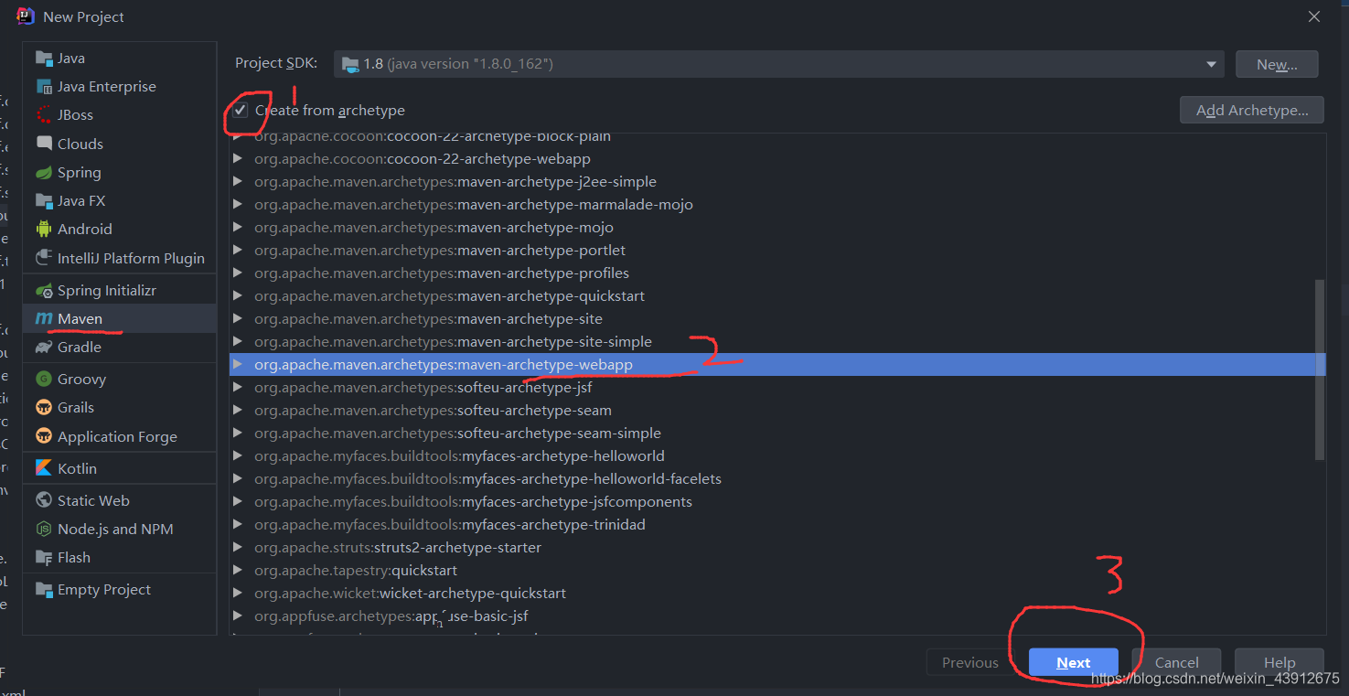Select myfaces-archetype-helloworld-facelets row
Screen dimensions: 1349x696
[x=777, y=478]
